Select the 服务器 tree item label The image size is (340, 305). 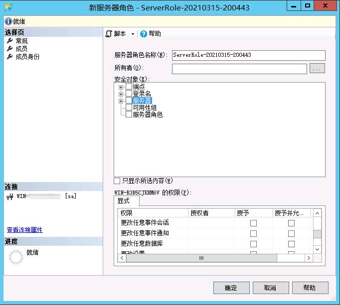tap(142, 101)
